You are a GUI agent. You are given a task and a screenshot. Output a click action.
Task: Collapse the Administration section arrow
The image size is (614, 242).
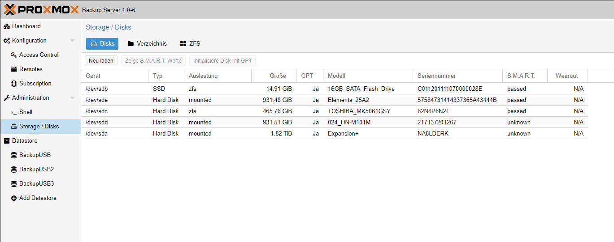pyautogui.click(x=72, y=98)
